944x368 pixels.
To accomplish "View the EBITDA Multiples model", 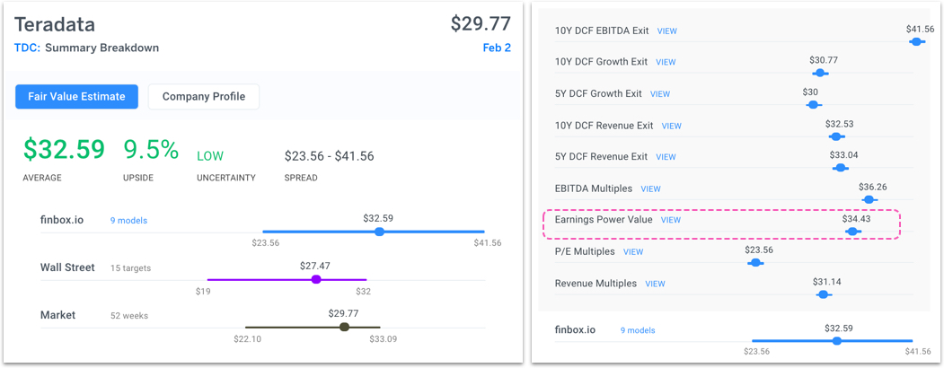I will coord(651,188).
